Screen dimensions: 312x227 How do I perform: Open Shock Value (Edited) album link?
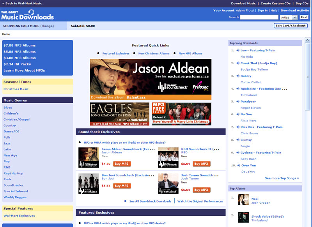click(x=268, y=216)
